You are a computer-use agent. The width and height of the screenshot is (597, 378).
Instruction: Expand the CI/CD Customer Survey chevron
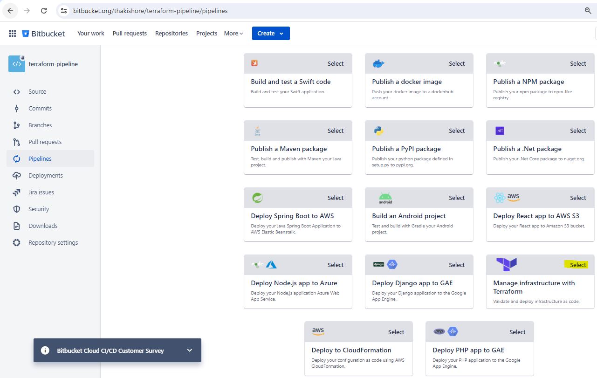[x=189, y=351]
